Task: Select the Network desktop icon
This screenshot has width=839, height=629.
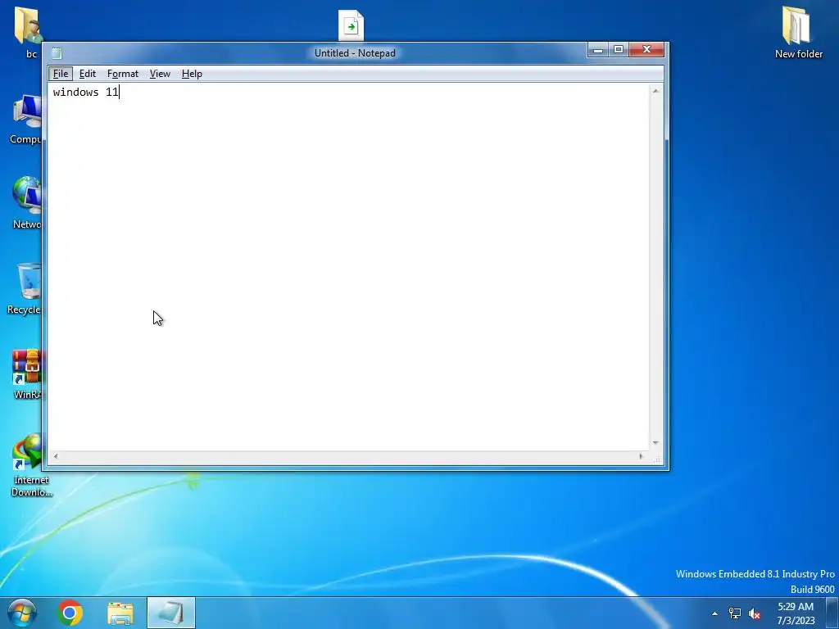Action: 25,202
